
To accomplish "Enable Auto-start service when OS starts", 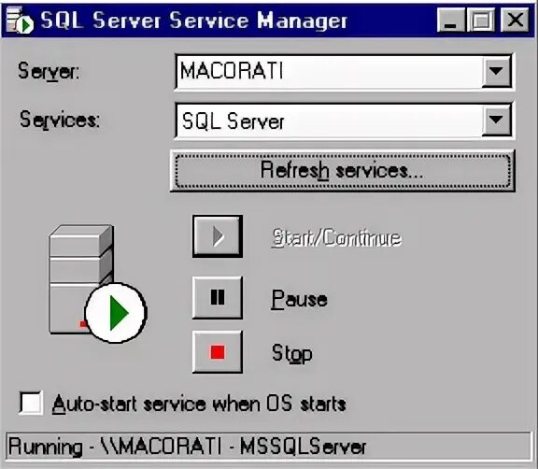I will (31, 403).
